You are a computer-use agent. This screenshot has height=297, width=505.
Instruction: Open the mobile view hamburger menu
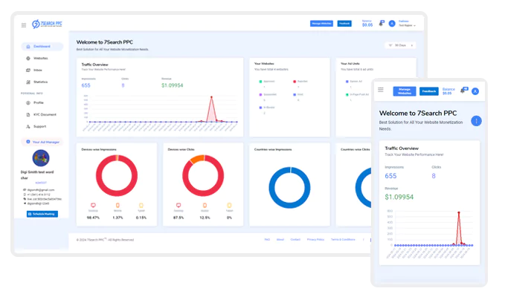(x=381, y=90)
